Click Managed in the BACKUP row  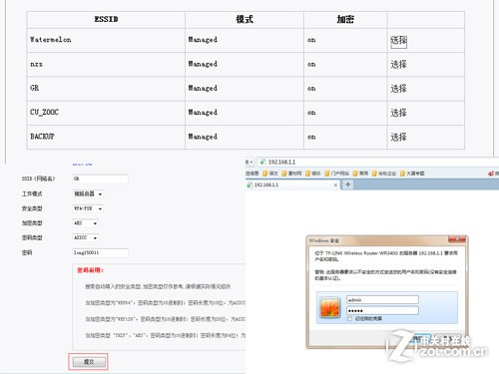pos(203,137)
